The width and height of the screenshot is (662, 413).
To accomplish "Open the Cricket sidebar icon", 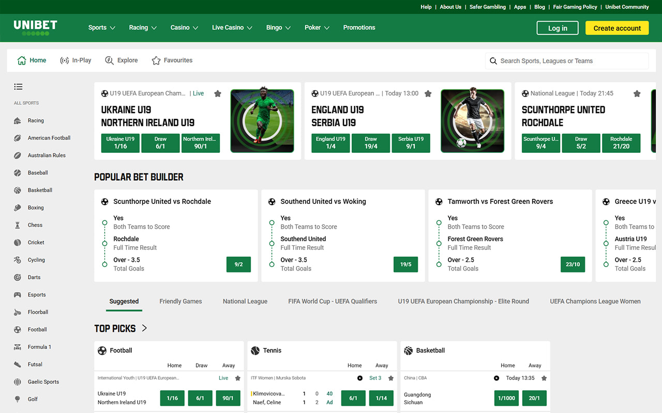I will (x=18, y=243).
